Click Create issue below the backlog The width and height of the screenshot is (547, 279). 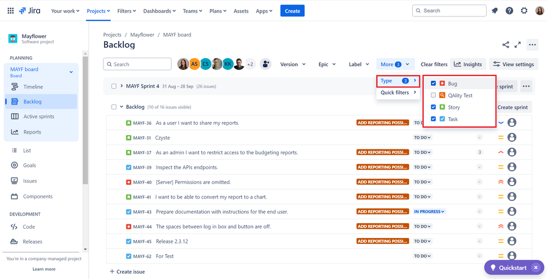(128, 271)
